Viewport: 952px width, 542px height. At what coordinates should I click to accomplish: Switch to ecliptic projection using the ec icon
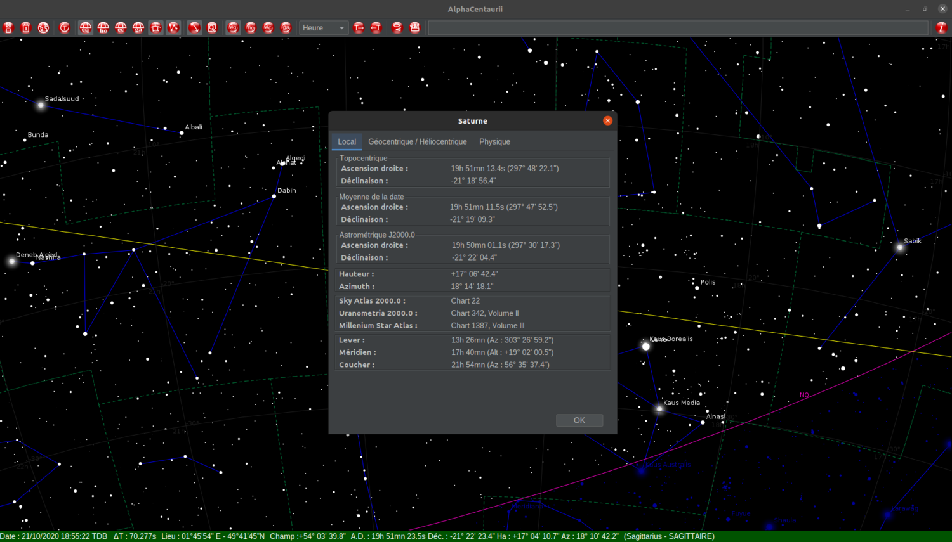point(121,27)
